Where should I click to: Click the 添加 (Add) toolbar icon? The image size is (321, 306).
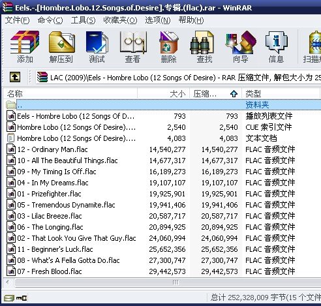click(25, 42)
